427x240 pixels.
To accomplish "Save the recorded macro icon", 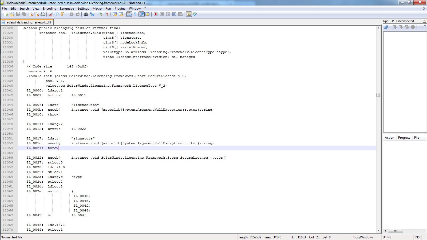I will tap(180, 14).
